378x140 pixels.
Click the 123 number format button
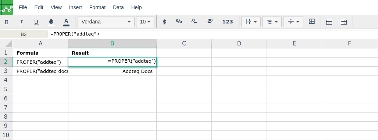[227, 22]
